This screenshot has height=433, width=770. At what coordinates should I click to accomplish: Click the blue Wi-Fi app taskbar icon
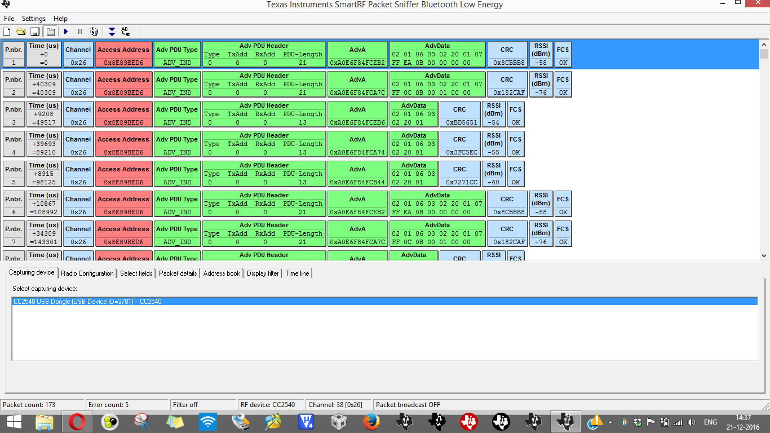point(208,422)
